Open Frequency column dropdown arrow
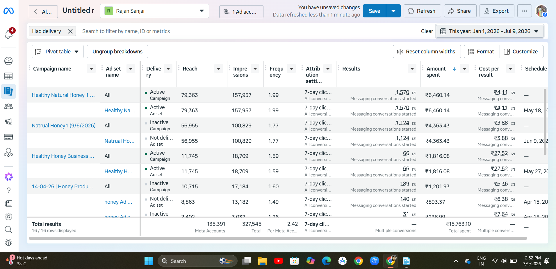Image resolution: width=556 pixels, height=269 pixels. [x=291, y=69]
